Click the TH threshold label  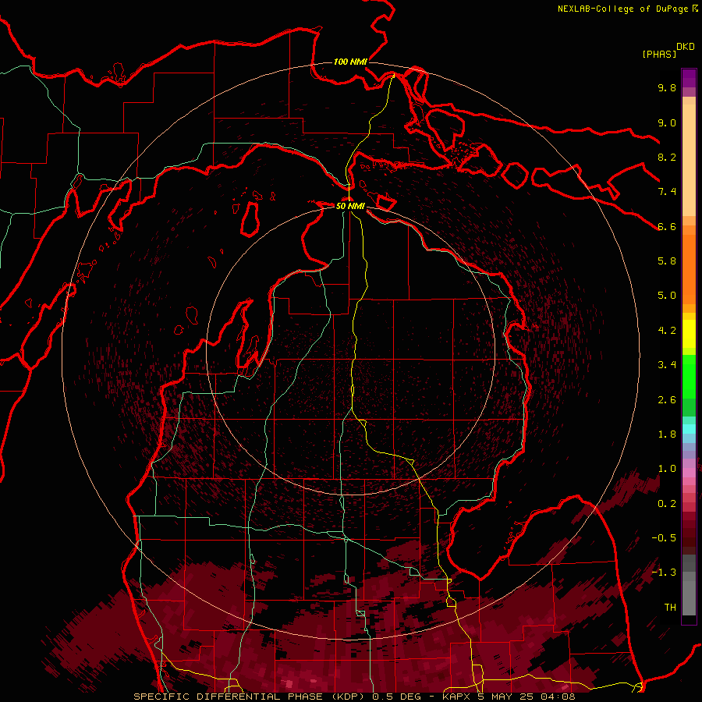[x=670, y=608]
